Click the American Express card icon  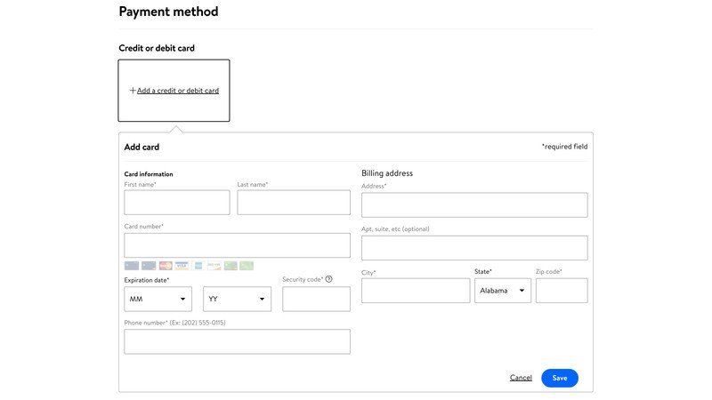pyautogui.click(x=198, y=265)
